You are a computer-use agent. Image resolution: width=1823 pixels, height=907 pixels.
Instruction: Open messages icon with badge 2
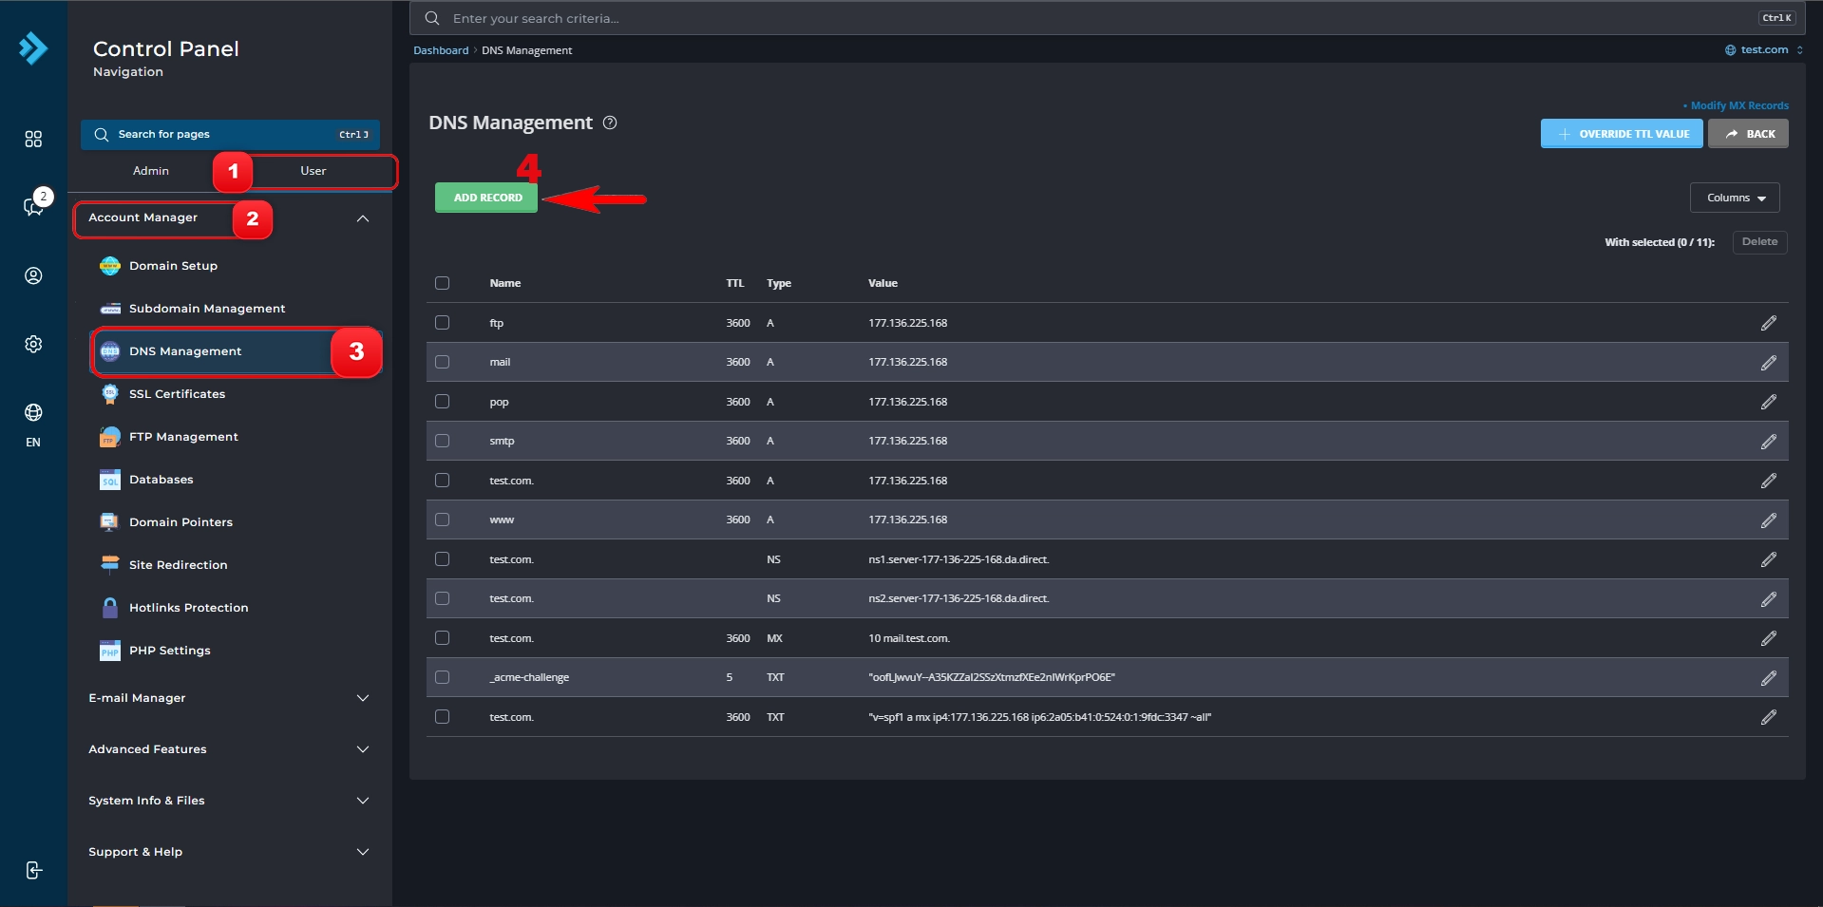coord(35,204)
